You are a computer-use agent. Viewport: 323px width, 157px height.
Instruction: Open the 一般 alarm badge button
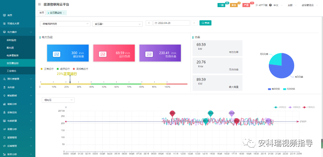(222, 5)
